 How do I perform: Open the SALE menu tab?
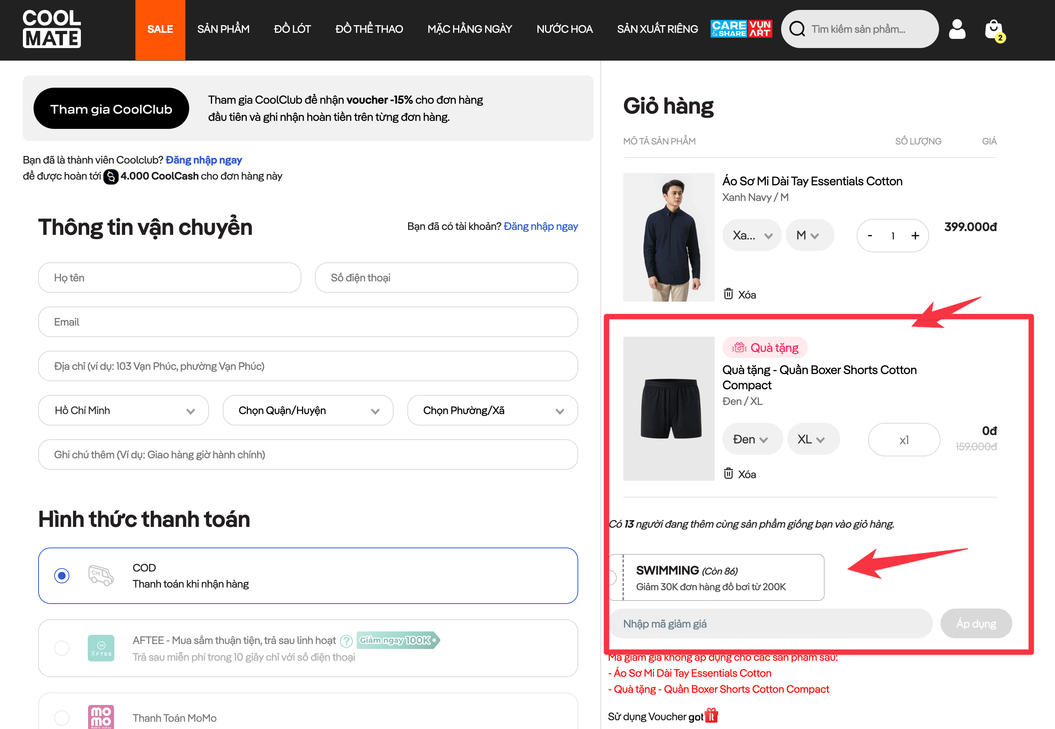coord(160,29)
